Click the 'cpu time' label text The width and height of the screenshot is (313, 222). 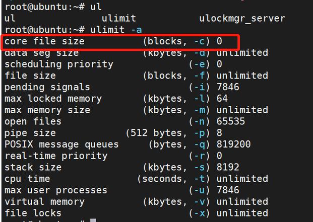click(27, 179)
